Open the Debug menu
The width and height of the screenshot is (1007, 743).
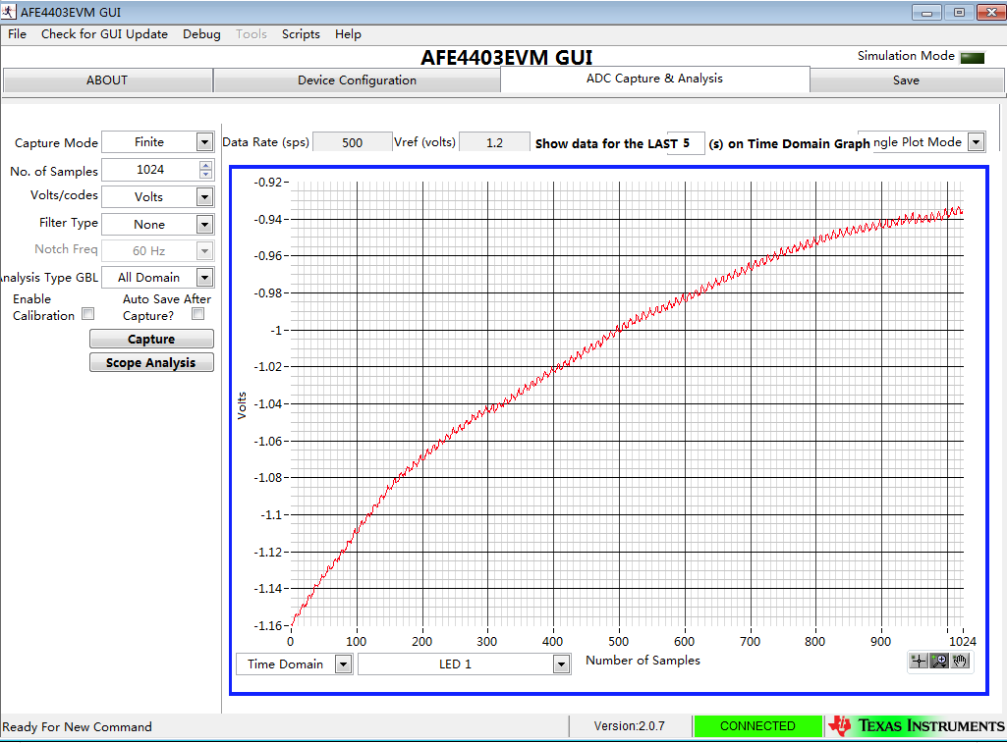pos(201,34)
